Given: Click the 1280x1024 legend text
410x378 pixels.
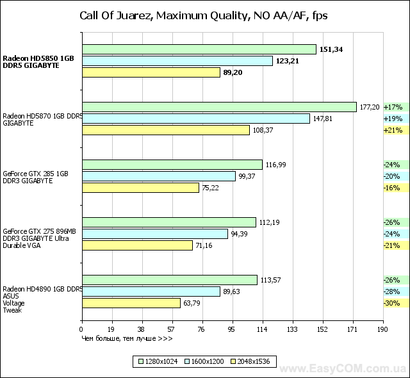Looking at the screenshot, I should (x=161, y=361).
